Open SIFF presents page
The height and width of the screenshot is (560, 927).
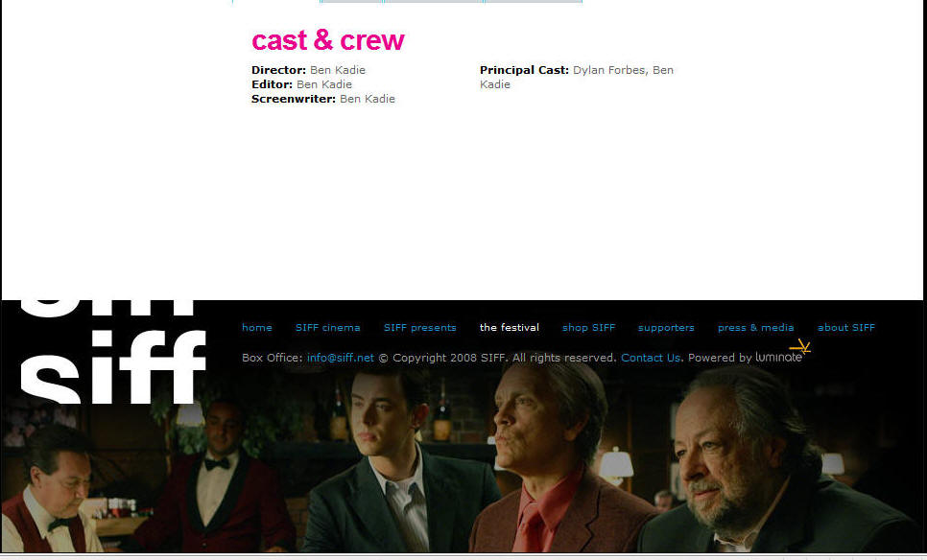tap(419, 327)
